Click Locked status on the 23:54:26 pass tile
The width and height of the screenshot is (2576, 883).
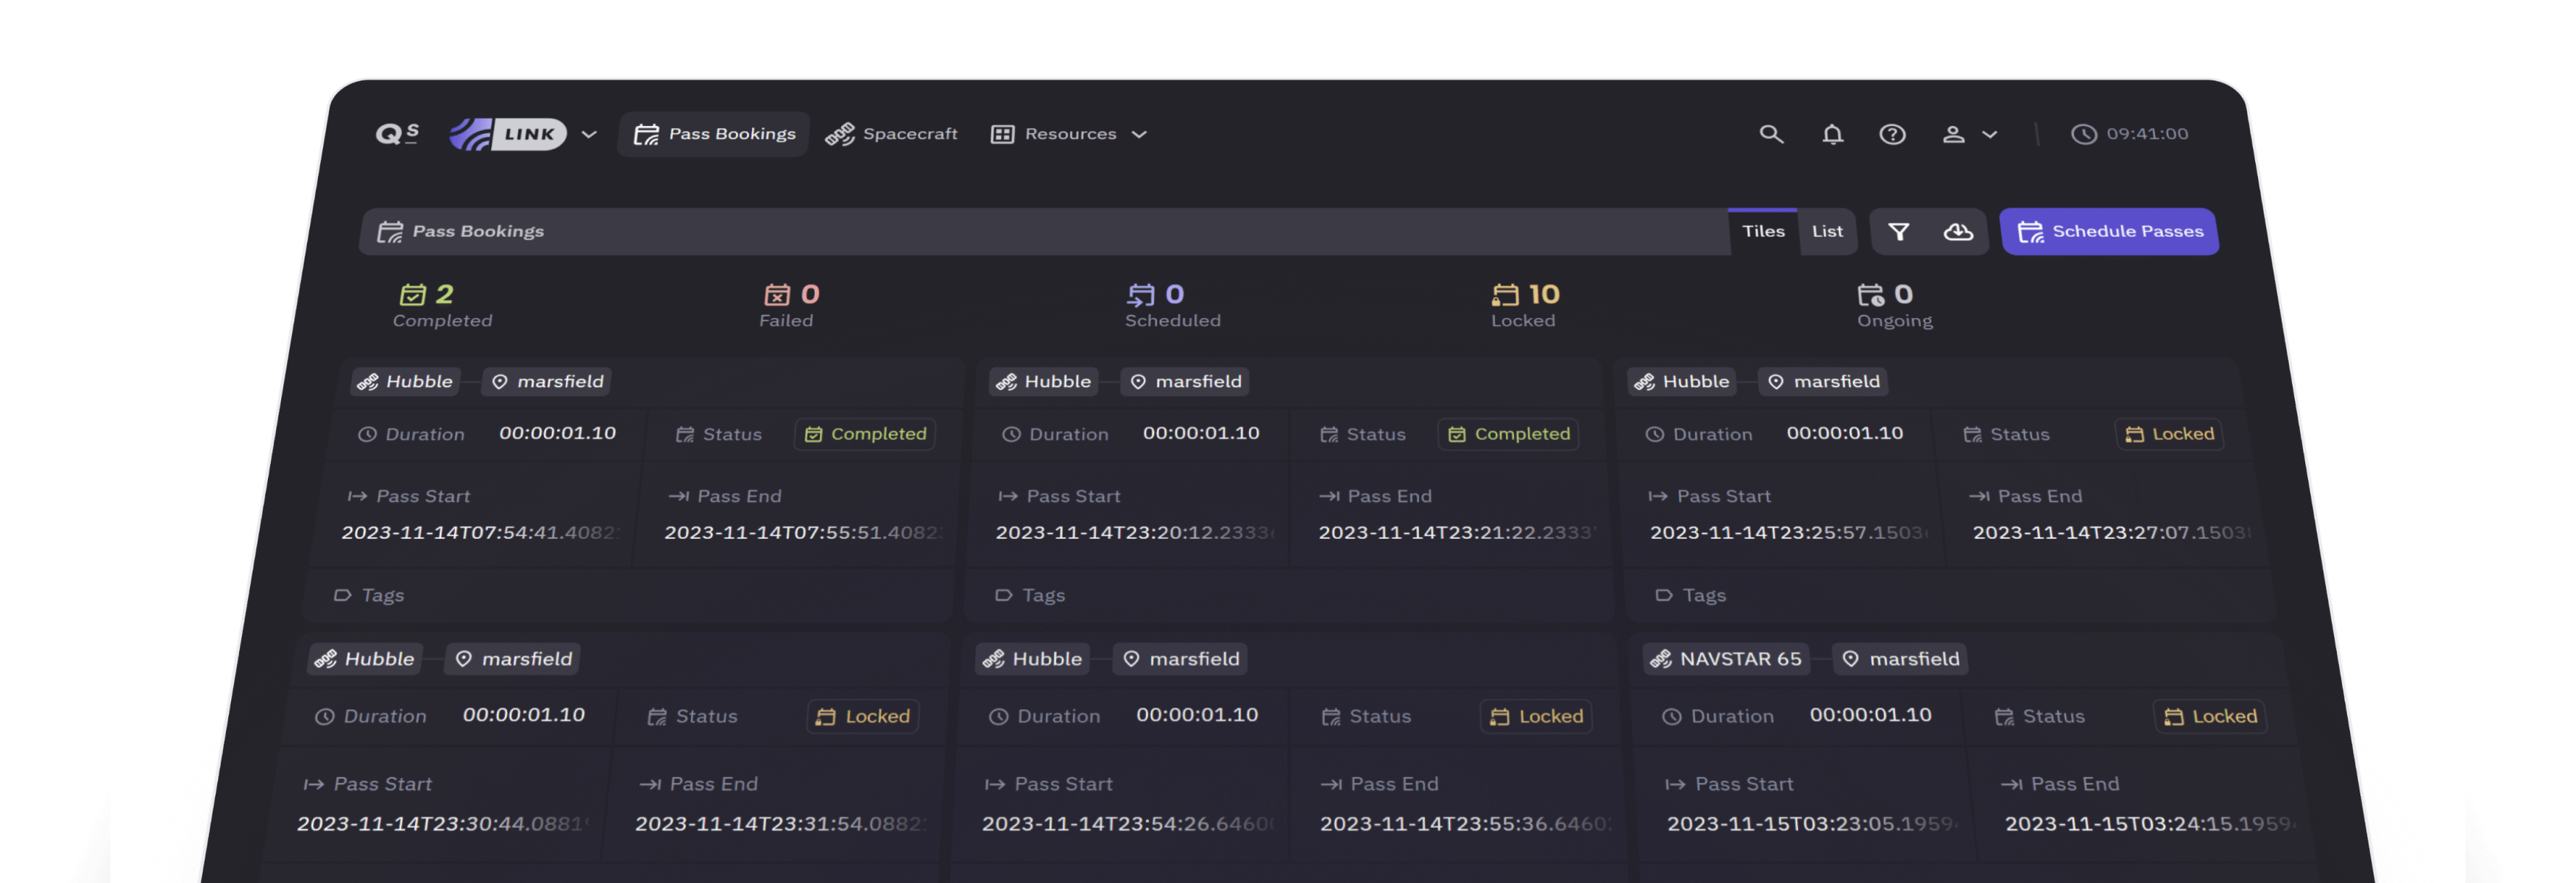click(1536, 717)
